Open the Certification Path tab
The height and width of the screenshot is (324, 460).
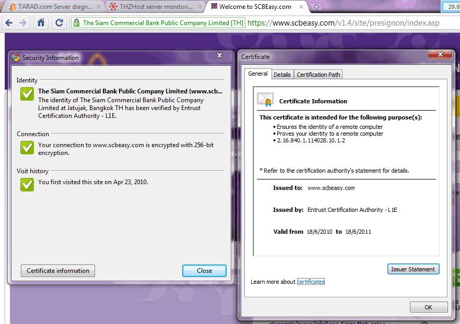[x=319, y=75]
